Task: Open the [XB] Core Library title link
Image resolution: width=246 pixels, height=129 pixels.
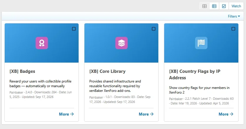Action: coord(107,71)
